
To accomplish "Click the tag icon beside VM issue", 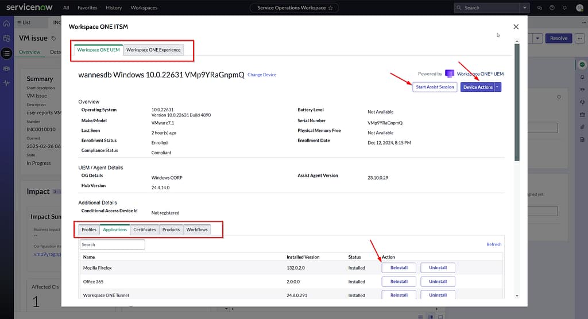I will [x=53, y=38].
